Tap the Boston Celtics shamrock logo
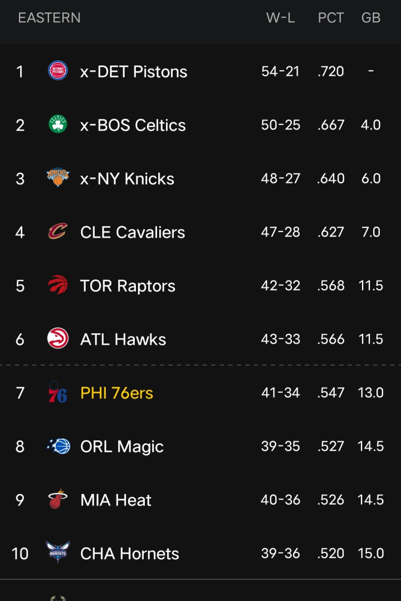 (x=57, y=124)
